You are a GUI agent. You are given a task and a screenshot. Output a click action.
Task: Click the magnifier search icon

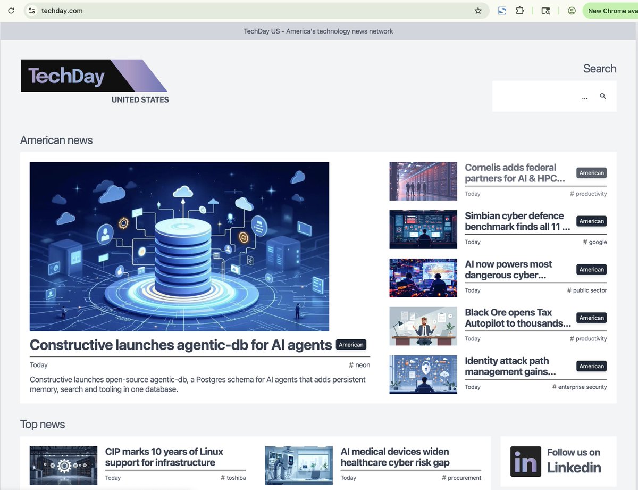pos(603,96)
